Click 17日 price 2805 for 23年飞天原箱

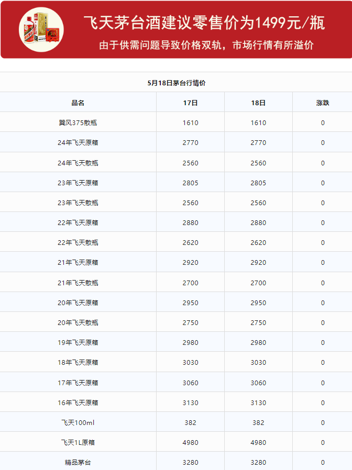coord(190,183)
